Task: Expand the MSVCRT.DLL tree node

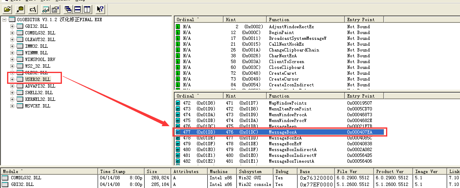Action: click(12, 106)
